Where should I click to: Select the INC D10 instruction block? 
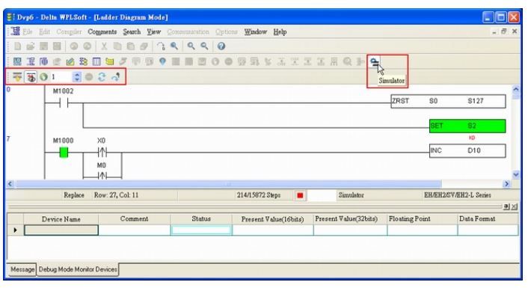[467, 150]
